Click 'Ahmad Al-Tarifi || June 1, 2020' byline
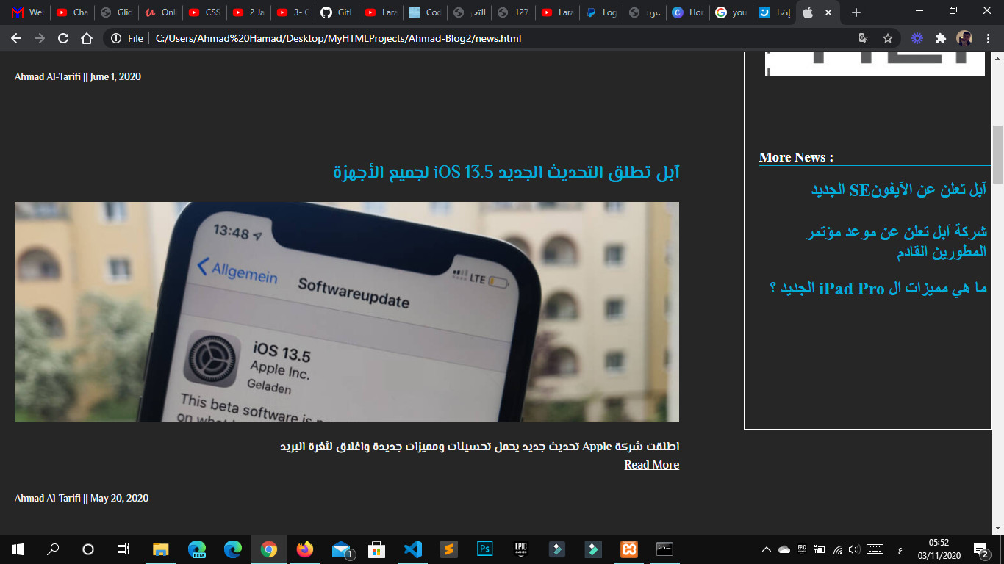 78,76
